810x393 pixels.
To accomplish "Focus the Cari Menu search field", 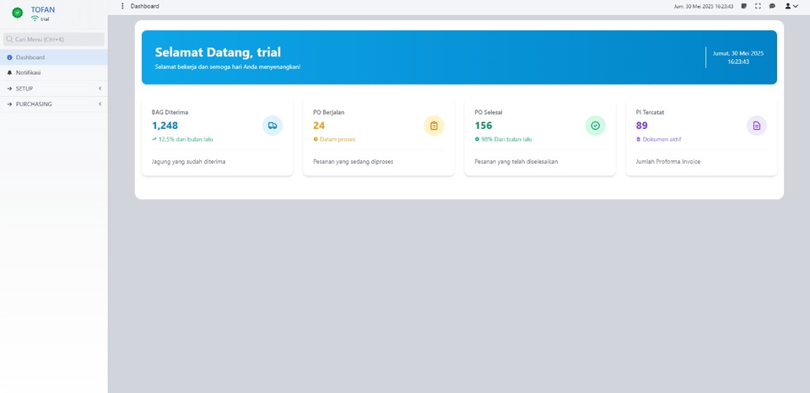I will pos(54,40).
